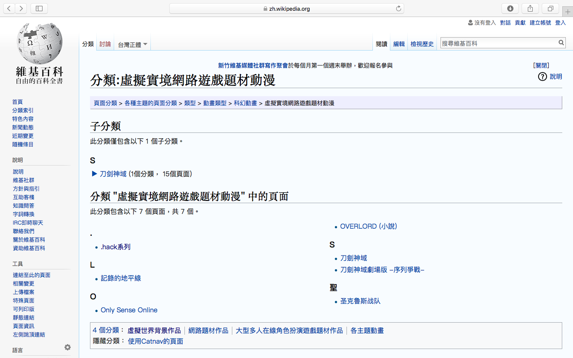This screenshot has height=358, width=573.
Task: Click the zh.wikipedia.org address bar
Action: click(286, 9)
